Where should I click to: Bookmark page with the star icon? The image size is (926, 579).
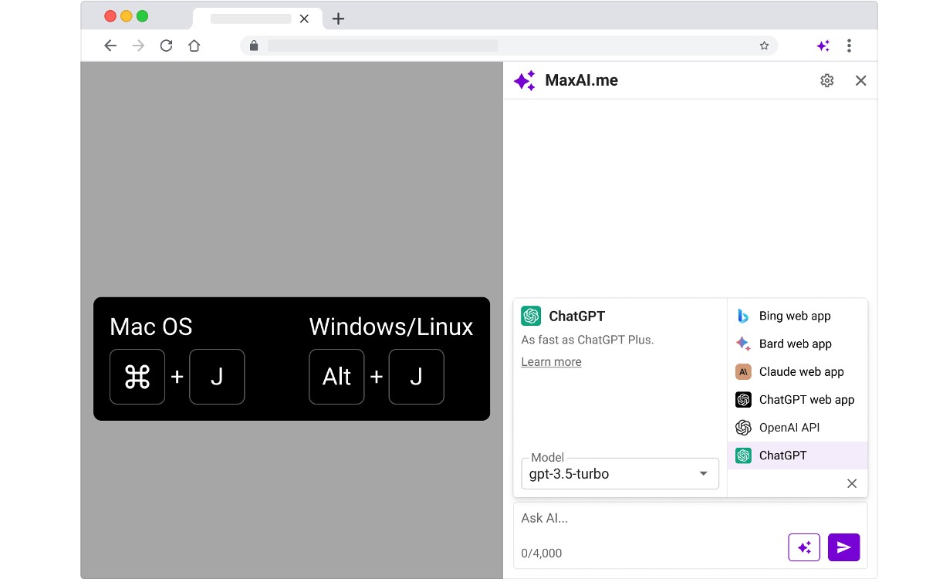pos(764,46)
